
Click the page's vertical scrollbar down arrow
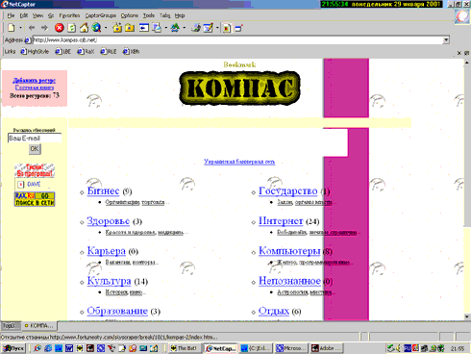click(467, 316)
